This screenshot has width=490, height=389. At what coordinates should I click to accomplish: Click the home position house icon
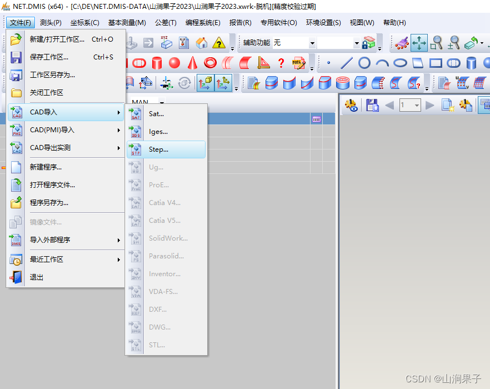pos(202,43)
